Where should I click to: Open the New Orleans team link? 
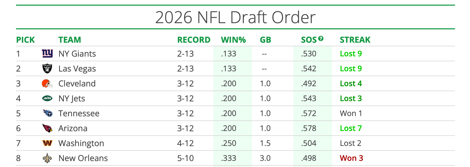pos(83,158)
